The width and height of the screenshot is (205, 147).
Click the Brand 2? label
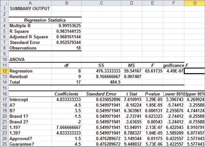19,122
